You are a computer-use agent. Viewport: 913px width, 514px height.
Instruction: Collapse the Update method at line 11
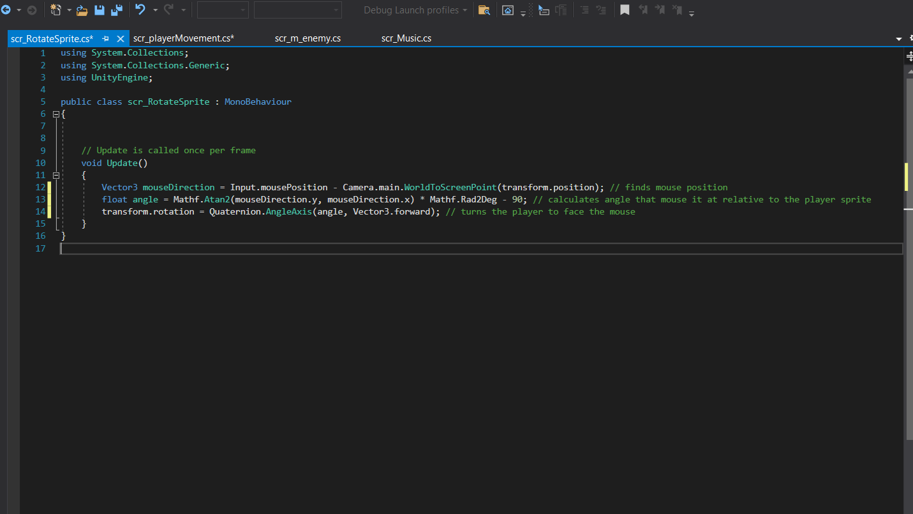[56, 175]
